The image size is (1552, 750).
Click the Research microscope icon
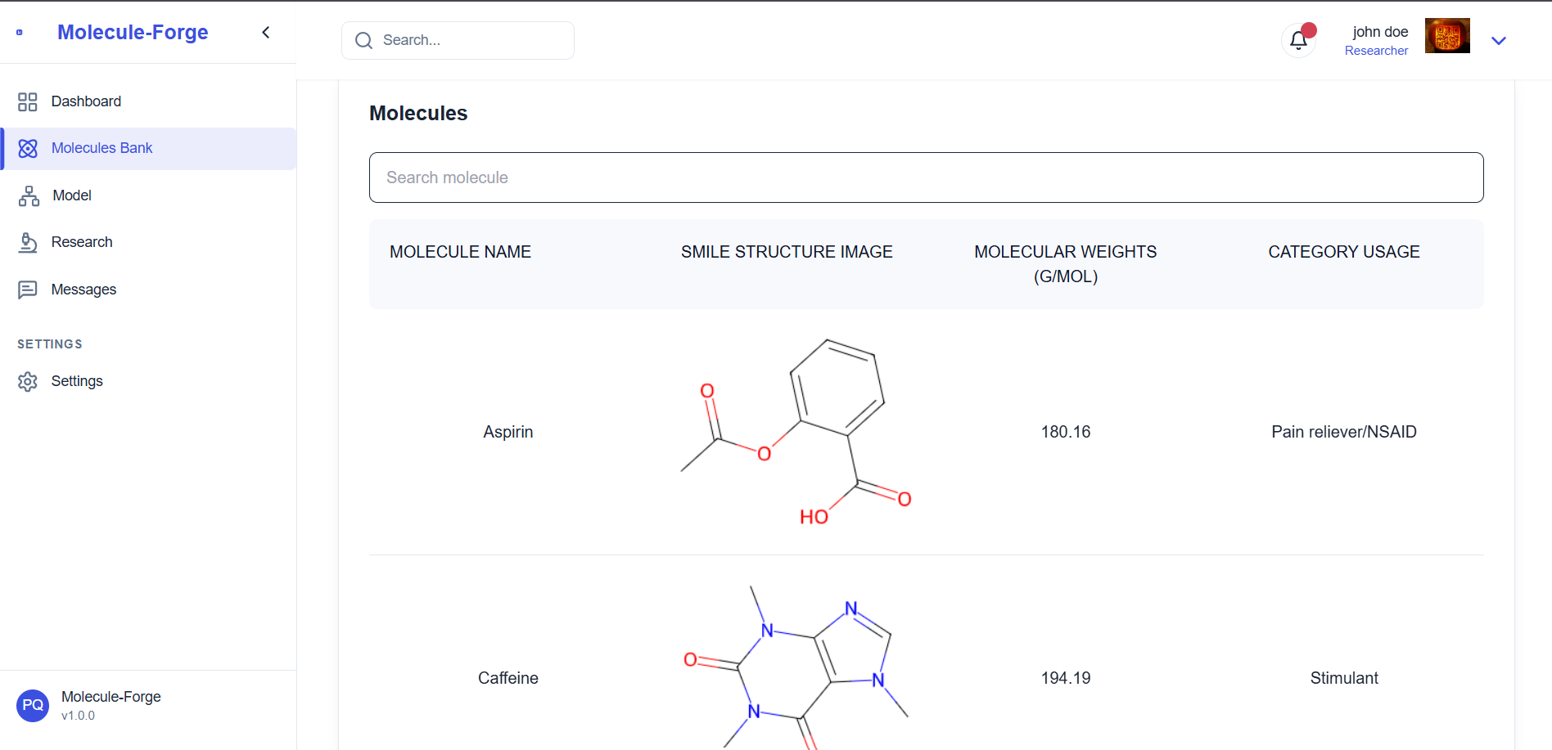pos(28,242)
